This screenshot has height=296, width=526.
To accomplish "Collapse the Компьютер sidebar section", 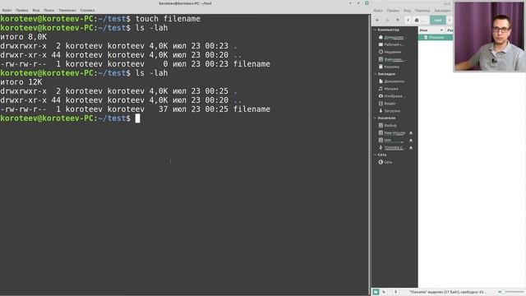I will point(376,30).
